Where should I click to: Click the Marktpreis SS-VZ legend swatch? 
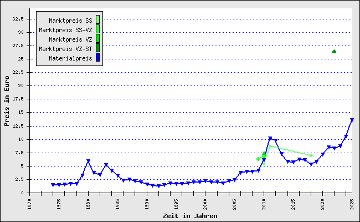(x=97, y=29)
